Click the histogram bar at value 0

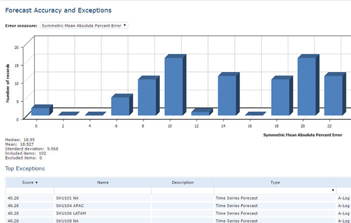pos(42,110)
